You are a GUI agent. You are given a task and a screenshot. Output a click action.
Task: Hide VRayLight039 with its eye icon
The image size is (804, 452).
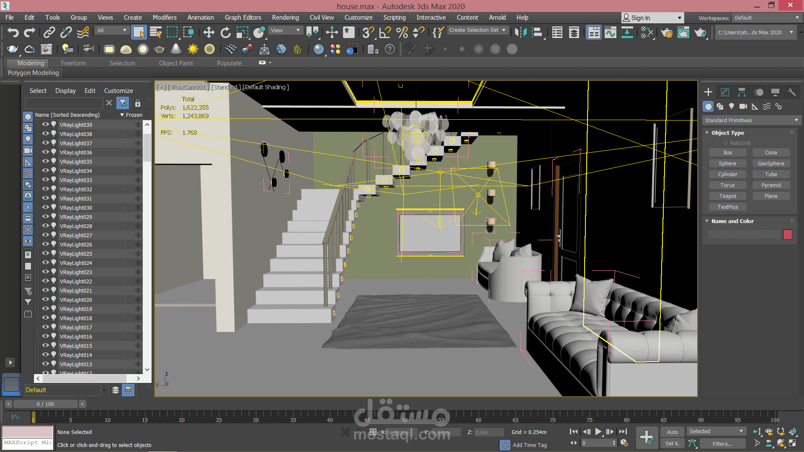[x=45, y=124]
